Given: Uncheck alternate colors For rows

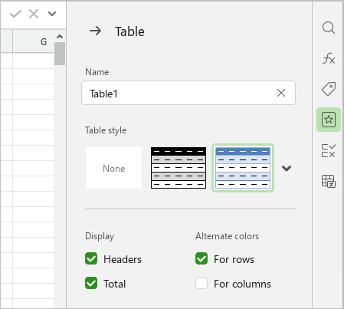Looking at the screenshot, I should point(201,258).
